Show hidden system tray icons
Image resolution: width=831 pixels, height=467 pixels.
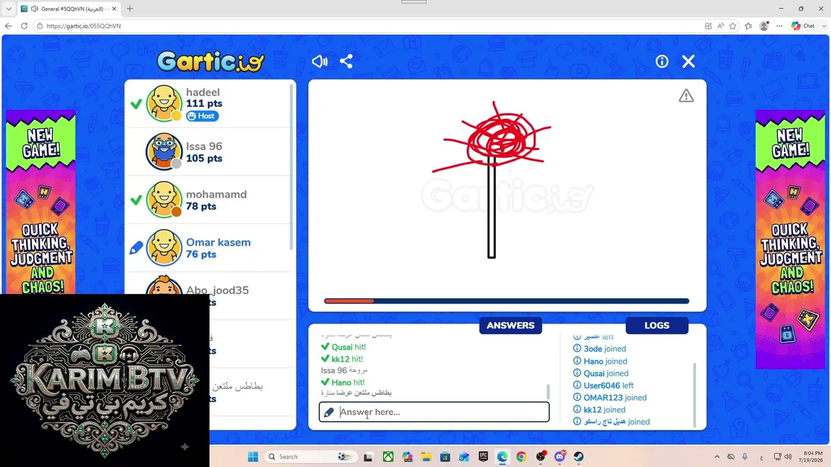tap(717, 457)
